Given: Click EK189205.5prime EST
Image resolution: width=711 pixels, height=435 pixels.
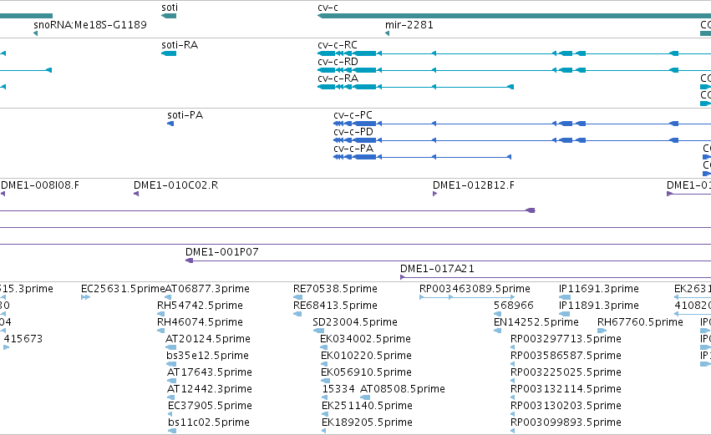Looking at the screenshot, I should (x=324, y=431).
